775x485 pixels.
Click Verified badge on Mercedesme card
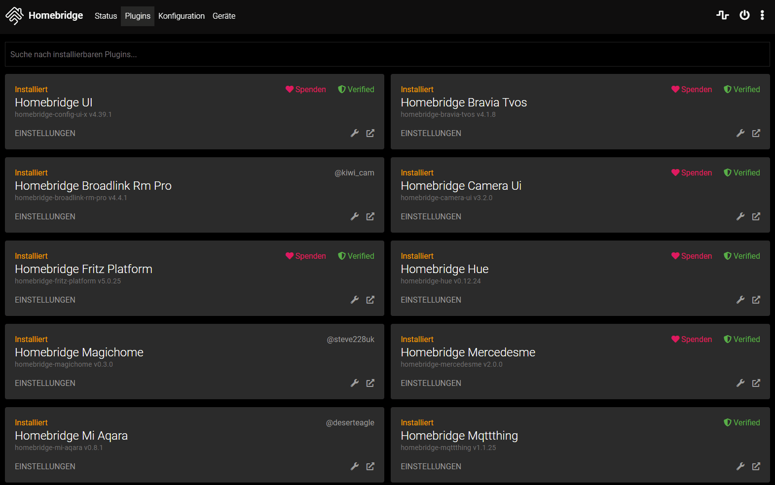(741, 339)
